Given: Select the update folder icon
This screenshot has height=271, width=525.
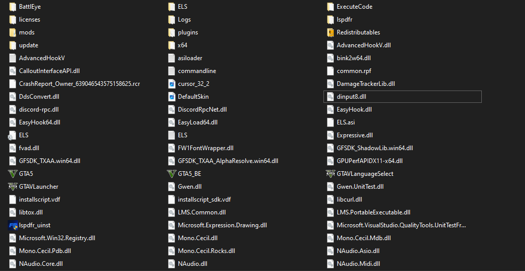Looking at the screenshot, I should click(12, 45).
